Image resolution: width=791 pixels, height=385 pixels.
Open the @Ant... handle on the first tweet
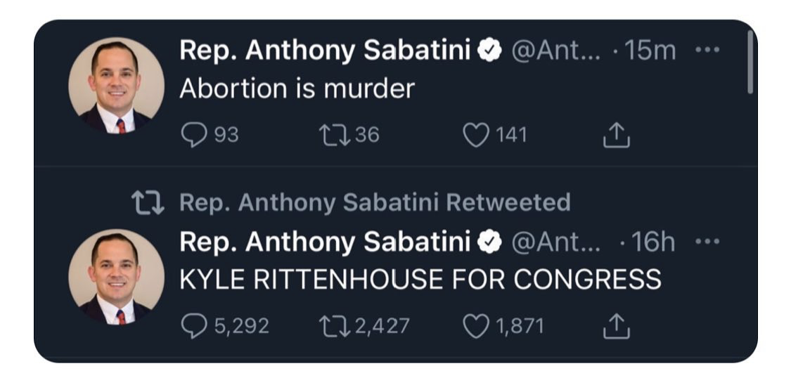click(556, 51)
